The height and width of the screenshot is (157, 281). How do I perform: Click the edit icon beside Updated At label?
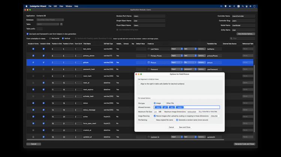click(x=149, y=137)
